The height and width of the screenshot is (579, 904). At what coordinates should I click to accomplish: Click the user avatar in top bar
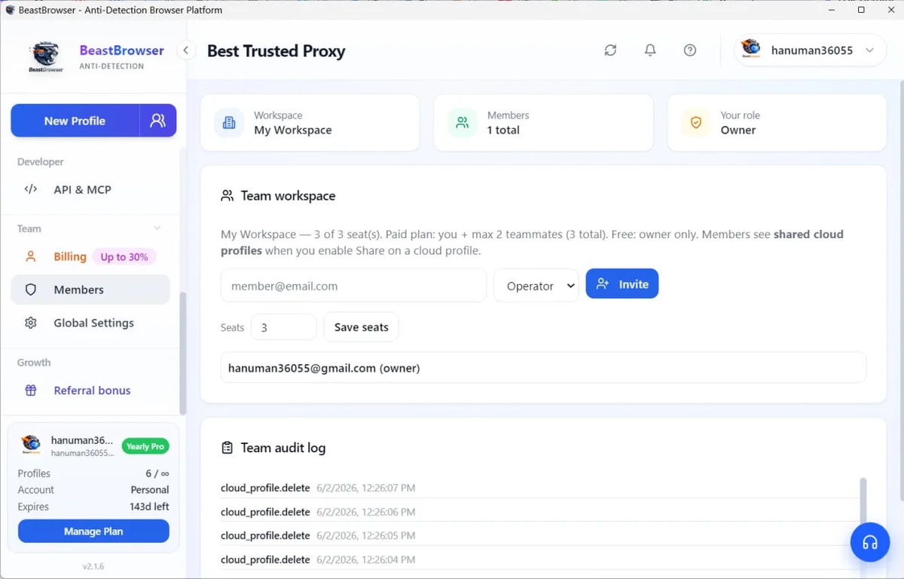click(x=750, y=49)
